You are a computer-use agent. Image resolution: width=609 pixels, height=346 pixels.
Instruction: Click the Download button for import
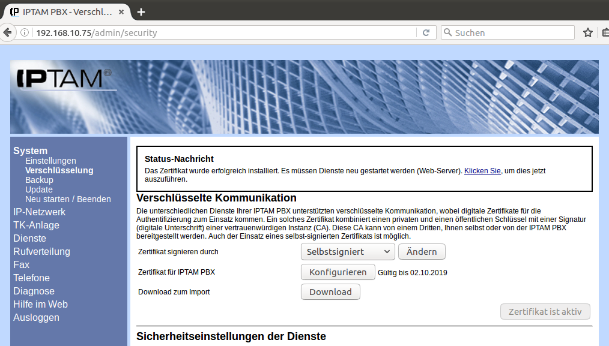[x=330, y=292]
